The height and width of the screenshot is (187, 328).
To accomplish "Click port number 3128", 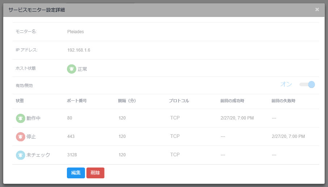I will coord(72,155).
